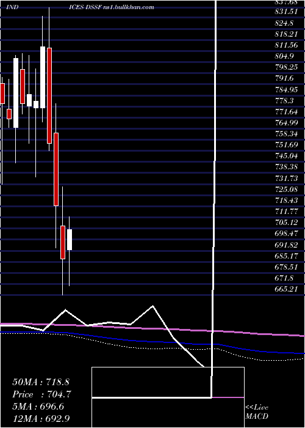The width and height of the screenshot is (305, 428).
Task: Click the 811.56 price axis label
Action: 287,45
